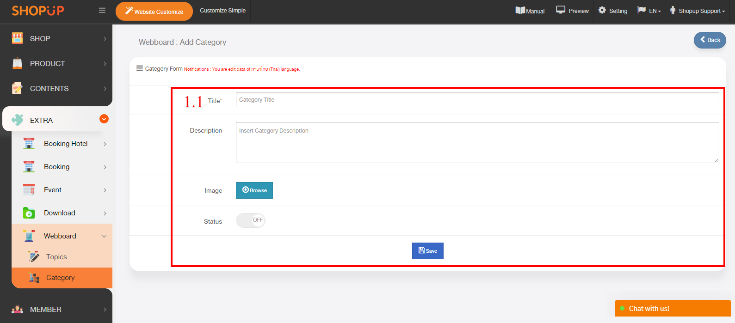Click the Topics pencil icon
The image size is (735, 323).
pos(33,256)
